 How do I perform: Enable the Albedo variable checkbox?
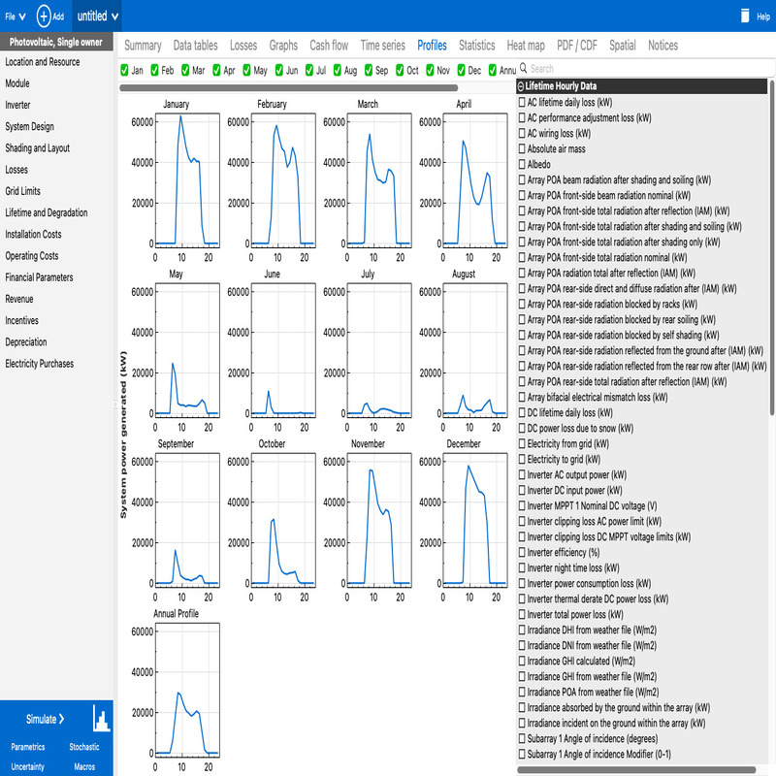[522, 164]
